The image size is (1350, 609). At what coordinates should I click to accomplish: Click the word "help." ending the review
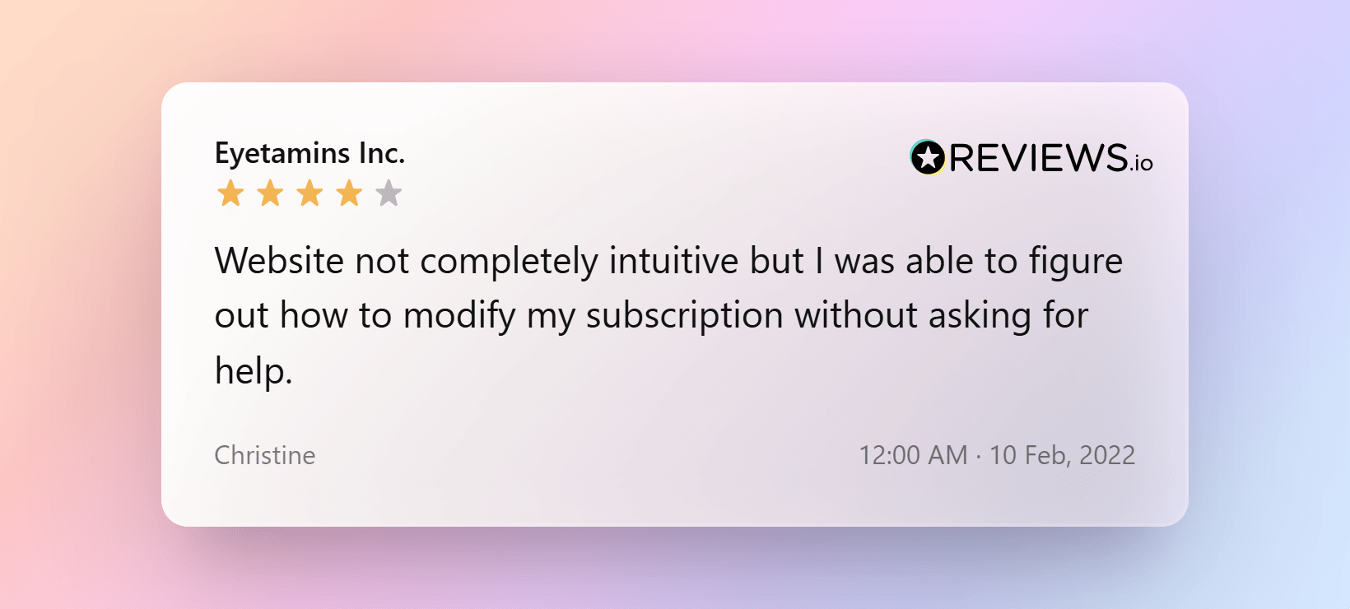(x=254, y=371)
